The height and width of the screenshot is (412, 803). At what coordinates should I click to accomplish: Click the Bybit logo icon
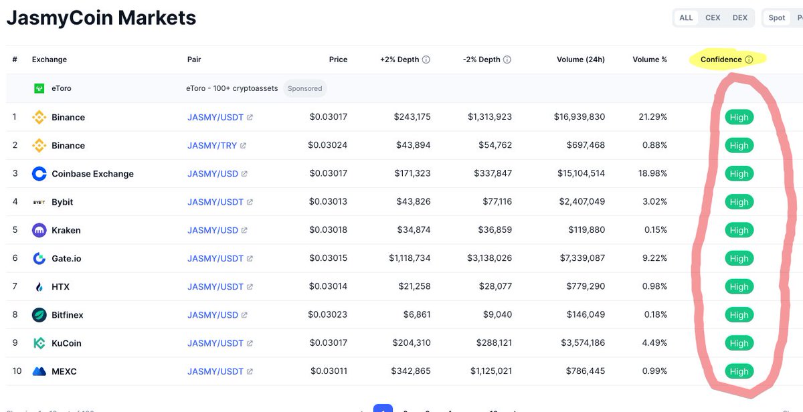coord(39,202)
